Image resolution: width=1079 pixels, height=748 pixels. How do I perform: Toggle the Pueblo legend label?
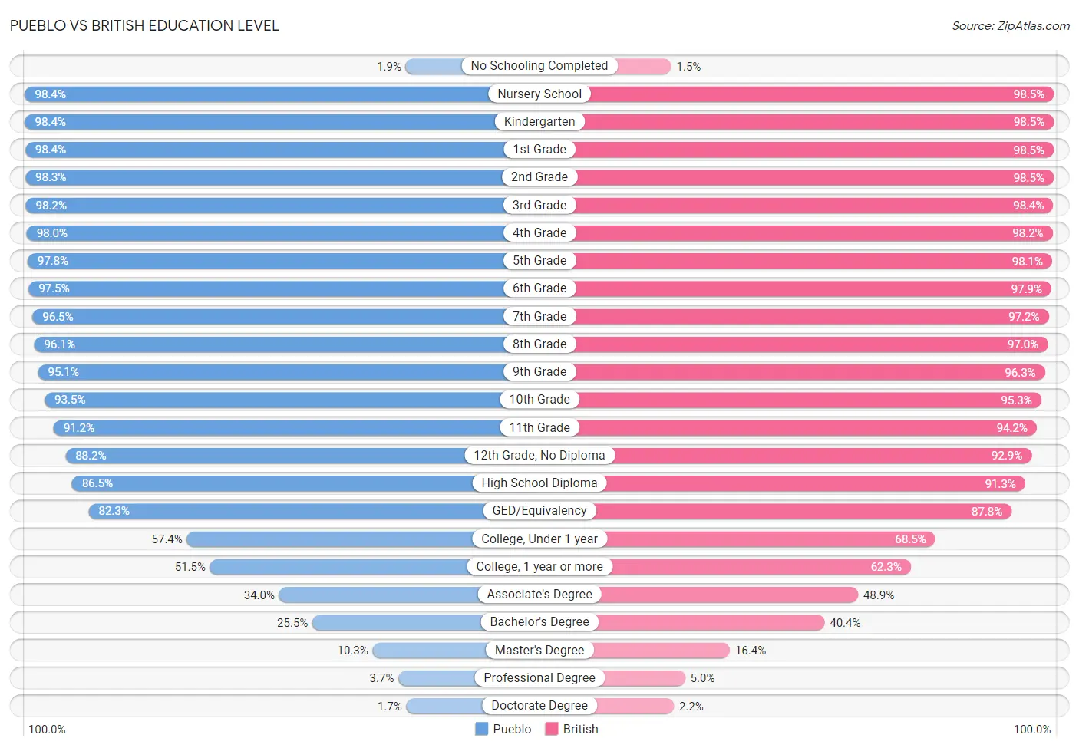point(512,729)
